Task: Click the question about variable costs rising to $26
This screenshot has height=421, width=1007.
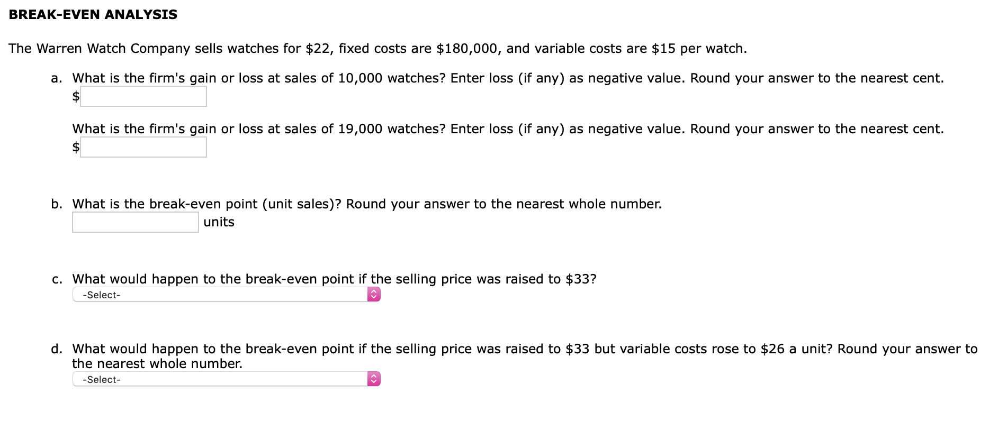Action: (x=525, y=356)
